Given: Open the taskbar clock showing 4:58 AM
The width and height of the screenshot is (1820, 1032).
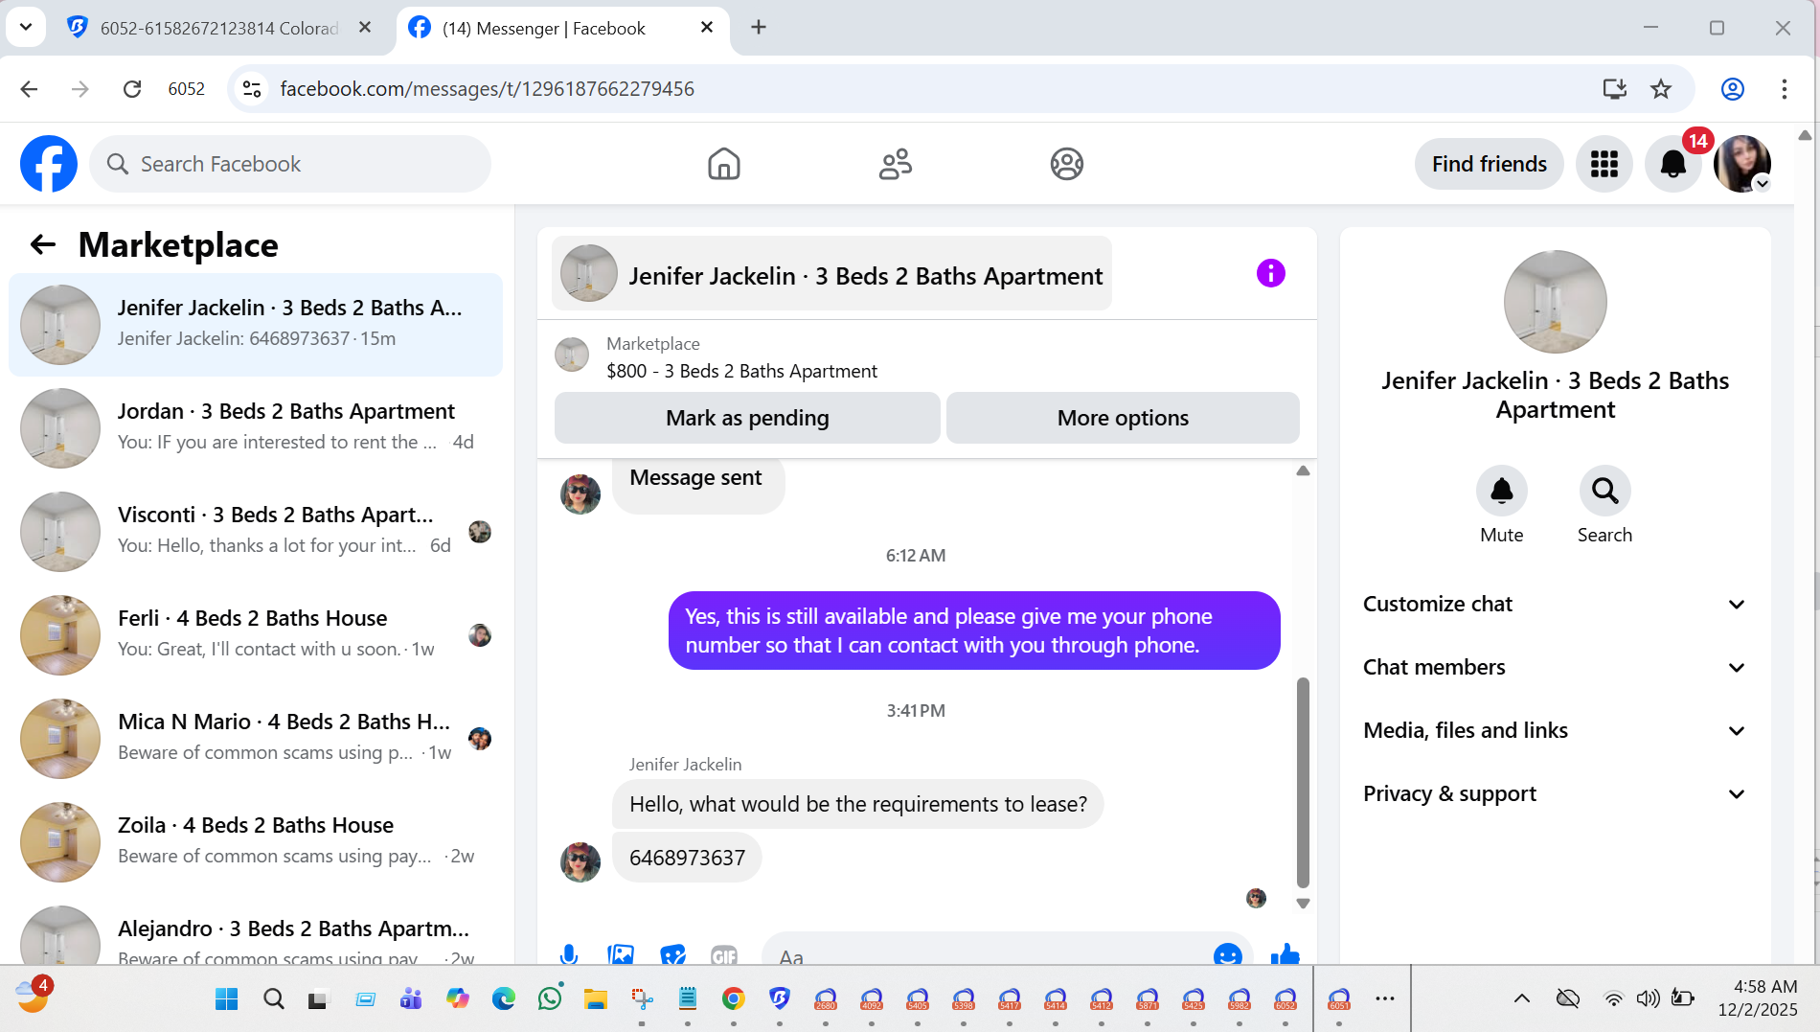Looking at the screenshot, I should [1758, 998].
